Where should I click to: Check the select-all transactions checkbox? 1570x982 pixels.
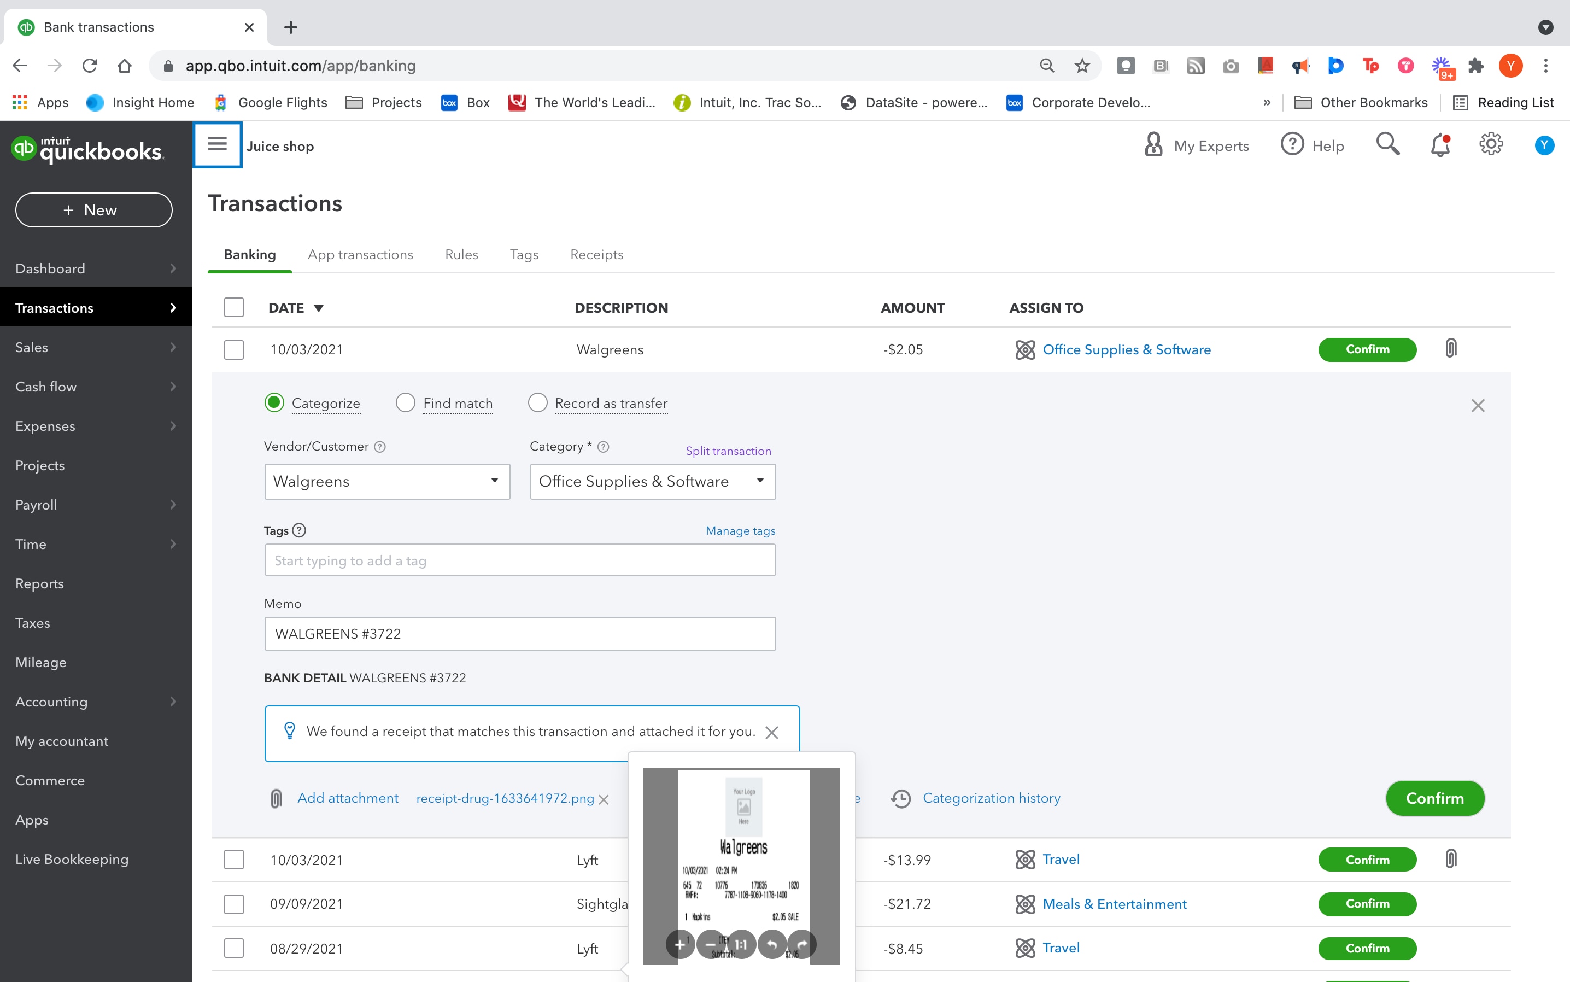click(x=234, y=307)
